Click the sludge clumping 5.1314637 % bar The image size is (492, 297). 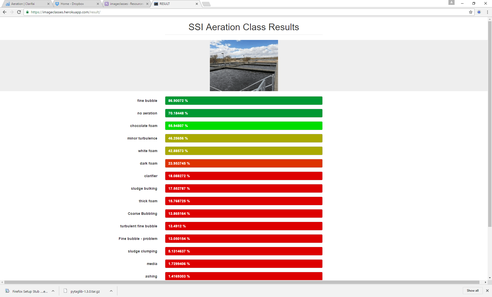click(x=244, y=251)
